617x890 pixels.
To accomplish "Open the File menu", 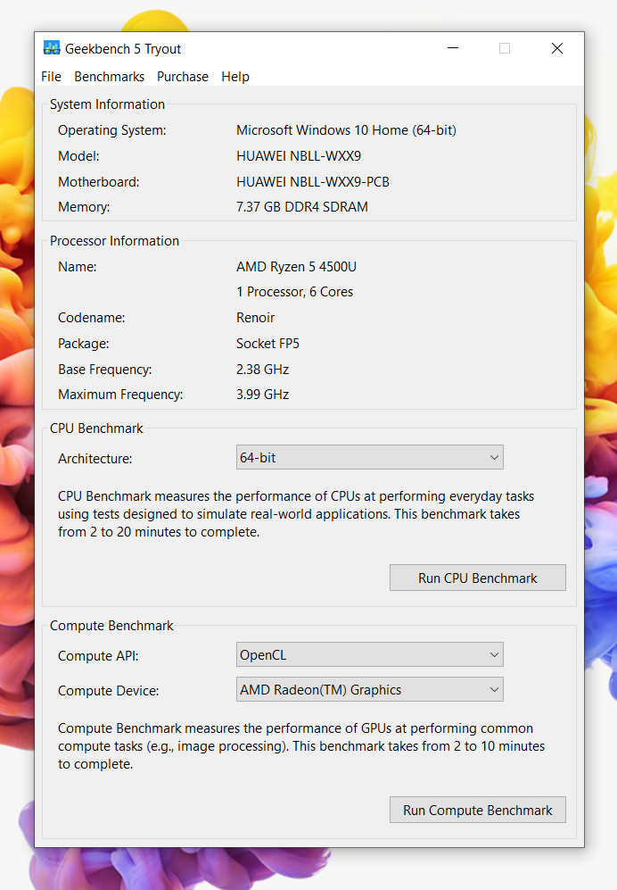I will [52, 77].
